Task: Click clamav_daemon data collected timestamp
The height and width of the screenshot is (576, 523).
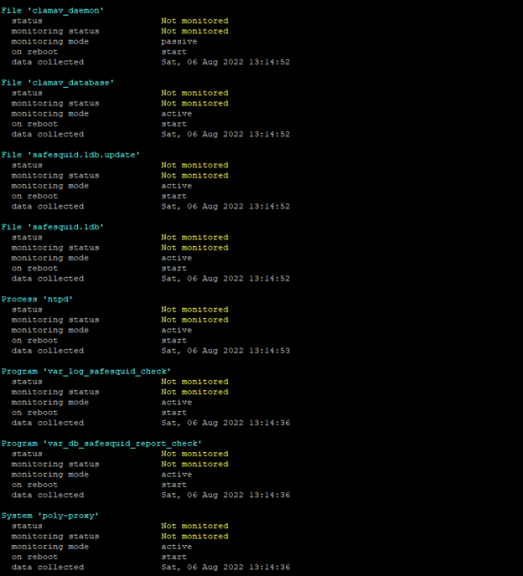Action: click(225, 62)
